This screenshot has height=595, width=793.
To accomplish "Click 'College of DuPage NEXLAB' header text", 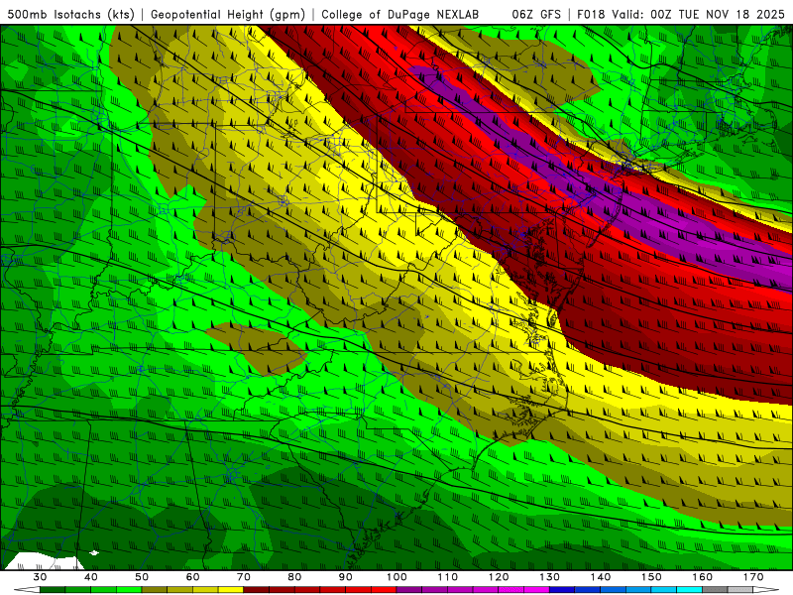I will tap(400, 15).
